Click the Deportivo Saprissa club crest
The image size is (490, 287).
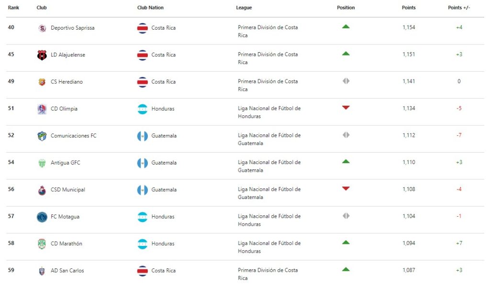(42, 28)
